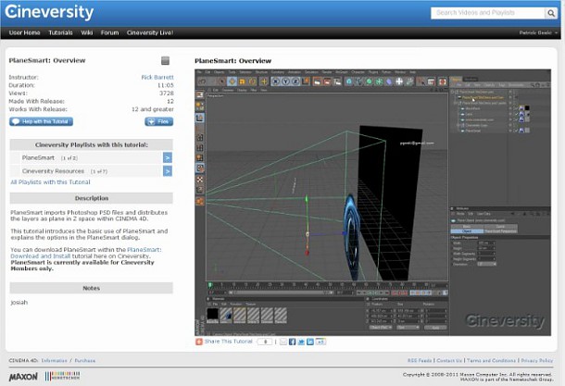Click the gray icon beside PlaneSmart: Overview title

point(165,60)
